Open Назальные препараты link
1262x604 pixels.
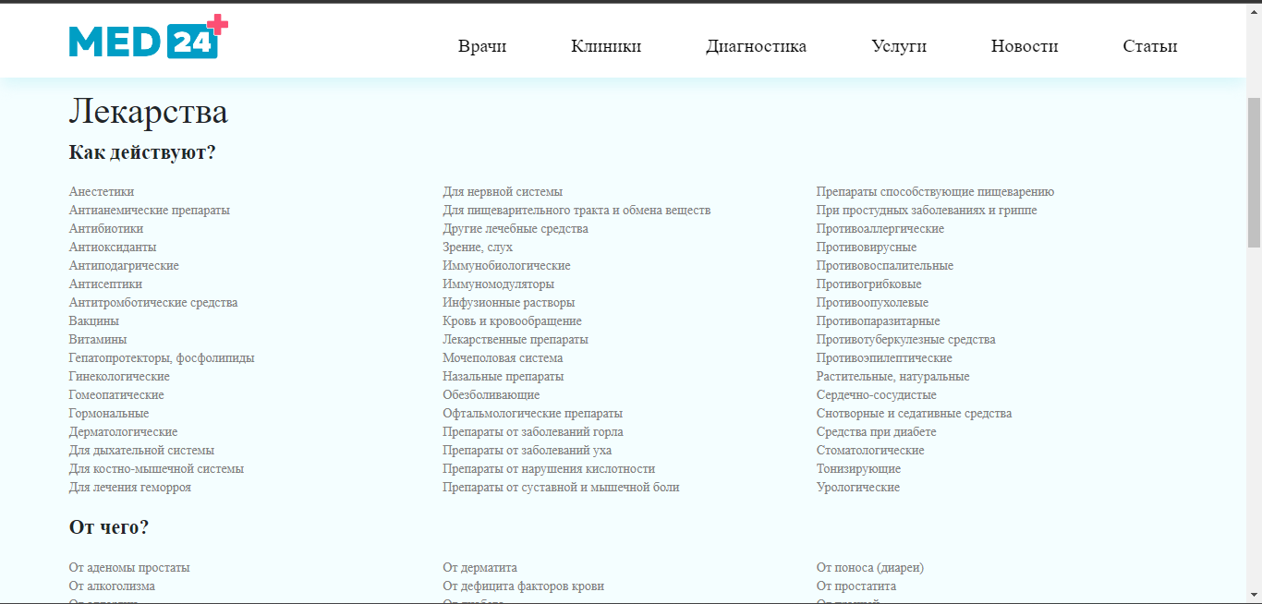[x=503, y=377]
